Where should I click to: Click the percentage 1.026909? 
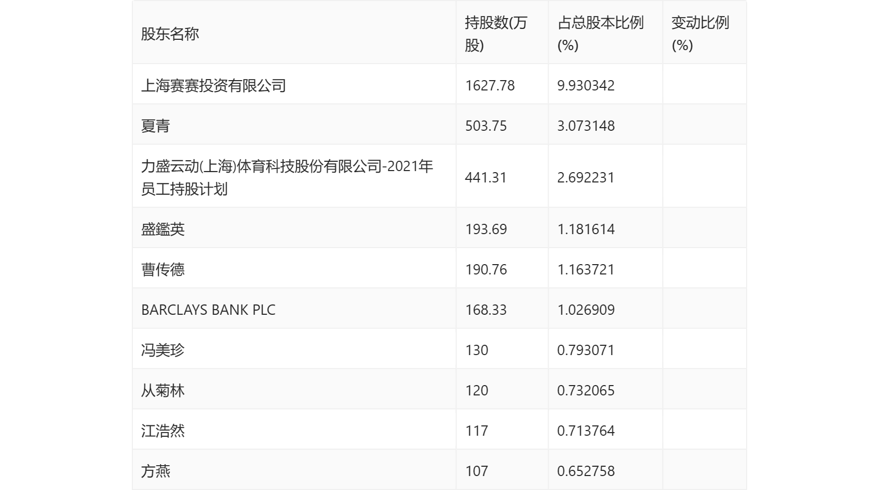[586, 310]
